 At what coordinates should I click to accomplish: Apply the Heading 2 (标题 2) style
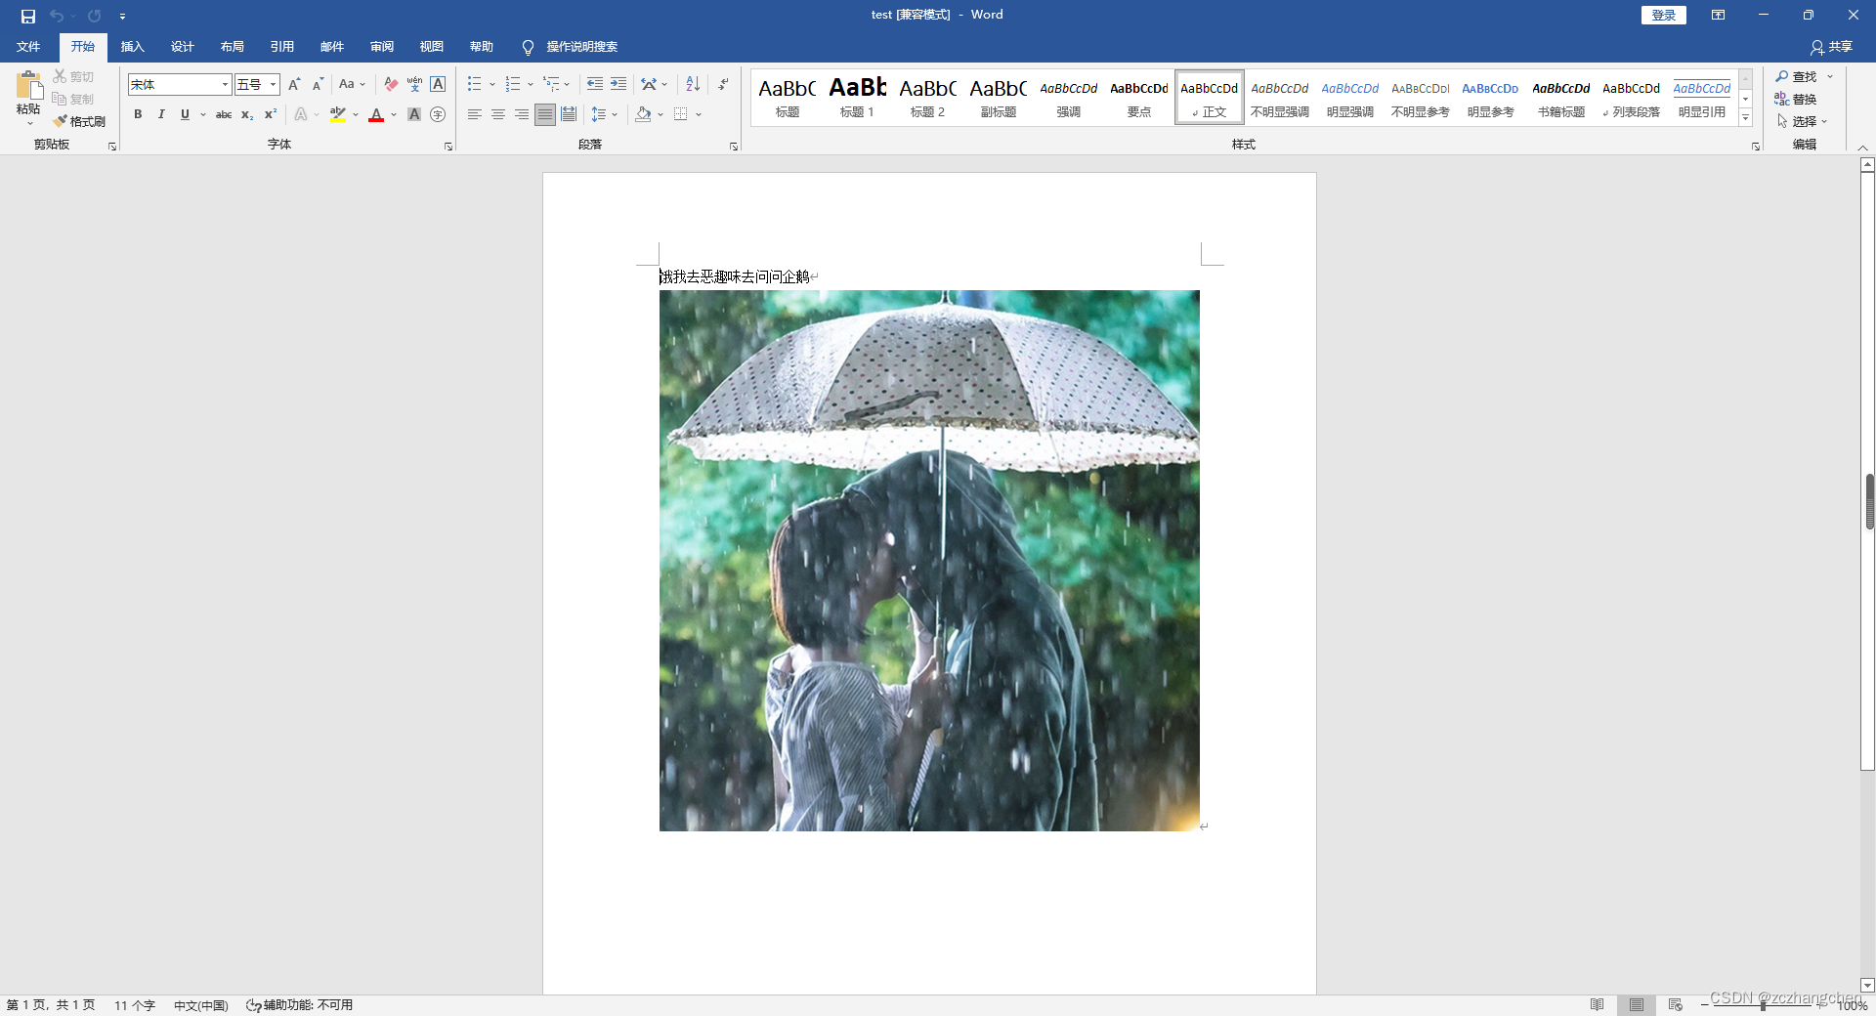coord(927,97)
